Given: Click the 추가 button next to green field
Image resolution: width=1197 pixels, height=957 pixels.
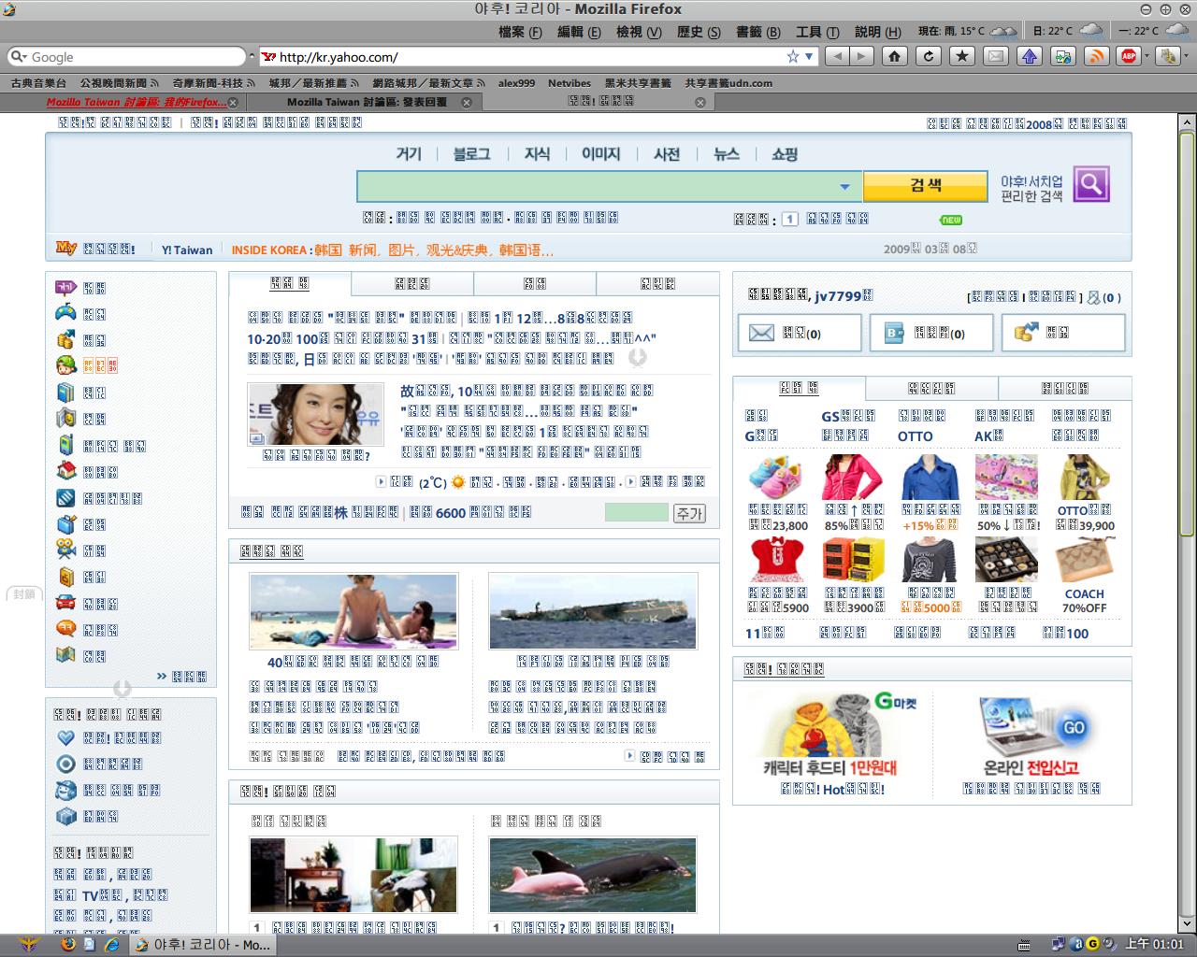Looking at the screenshot, I should 689,513.
